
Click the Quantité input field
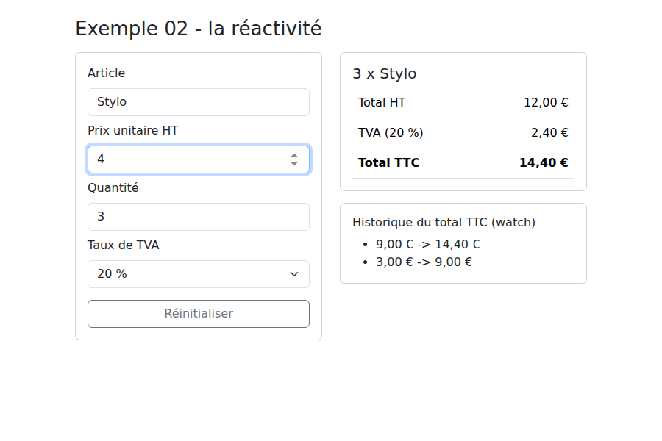(199, 217)
